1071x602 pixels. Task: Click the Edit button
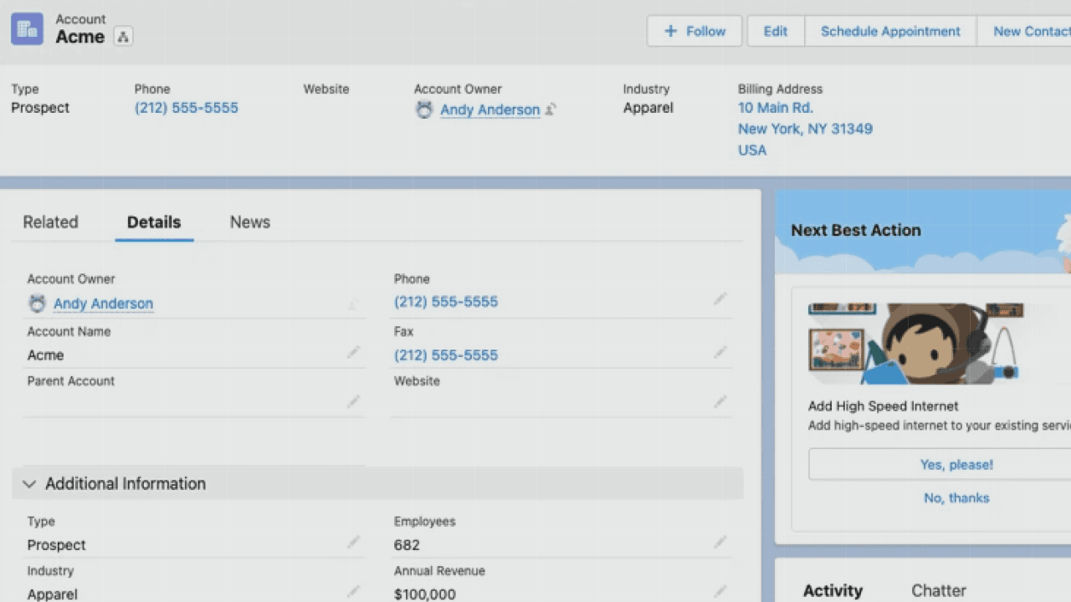pyautogui.click(x=776, y=31)
